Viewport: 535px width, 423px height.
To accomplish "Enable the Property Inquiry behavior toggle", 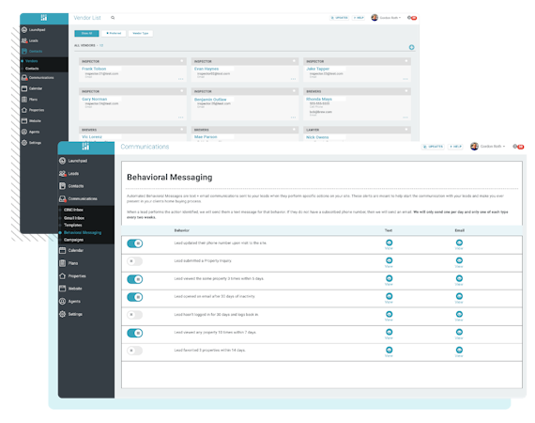I will tap(135, 261).
